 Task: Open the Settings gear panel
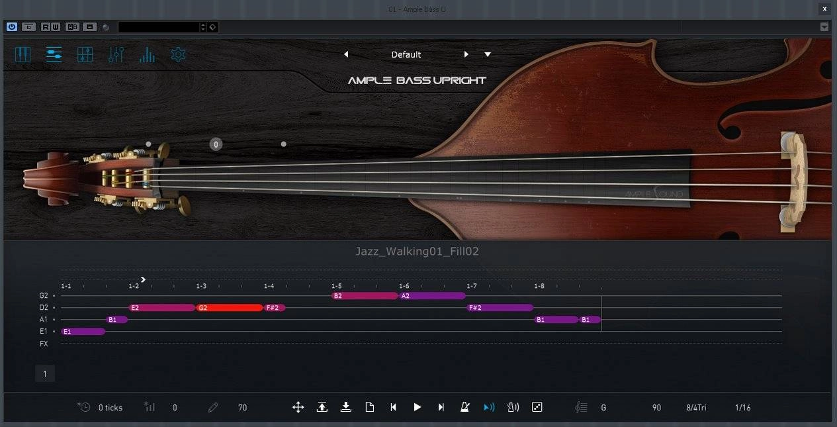tap(178, 54)
